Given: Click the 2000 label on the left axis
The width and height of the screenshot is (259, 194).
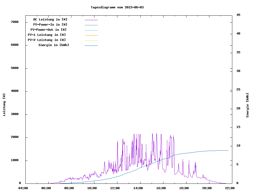Looking at the screenshot, I should [14, 137].
